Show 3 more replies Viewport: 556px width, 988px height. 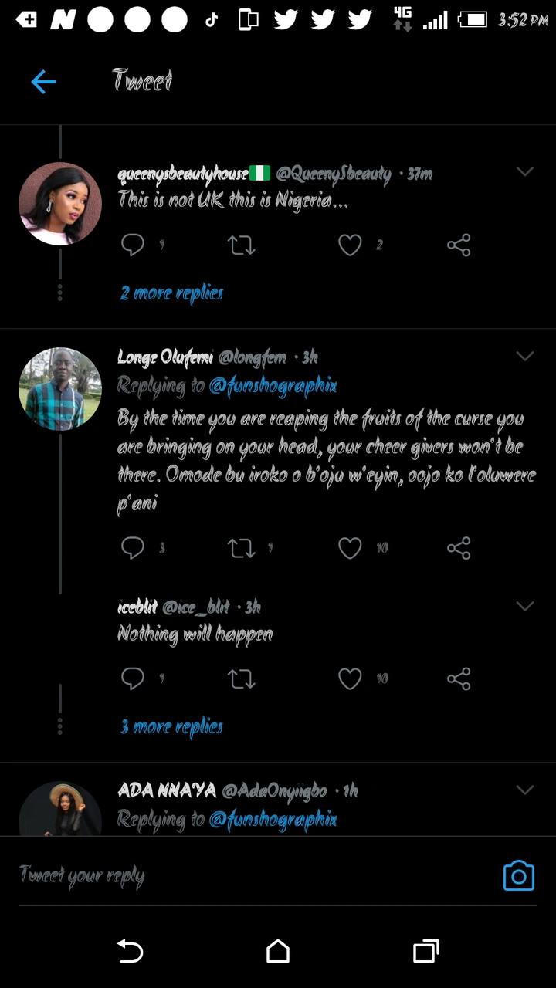[171, 727]
